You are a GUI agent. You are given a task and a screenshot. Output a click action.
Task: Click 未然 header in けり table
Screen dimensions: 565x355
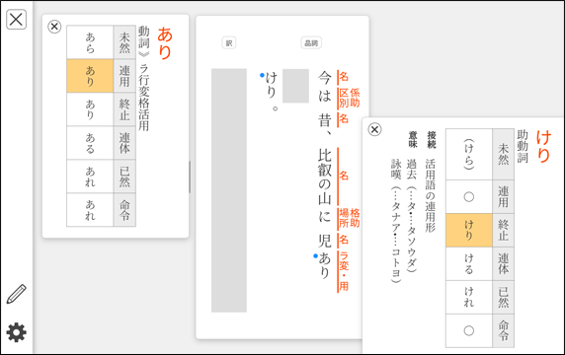tap(504, 154)
